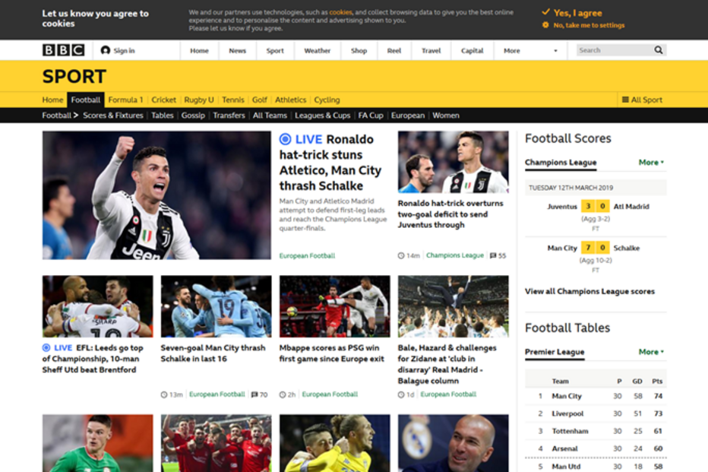
Task: Click the All Sport hamburger menu icon
Action: (x=625, y=100)
